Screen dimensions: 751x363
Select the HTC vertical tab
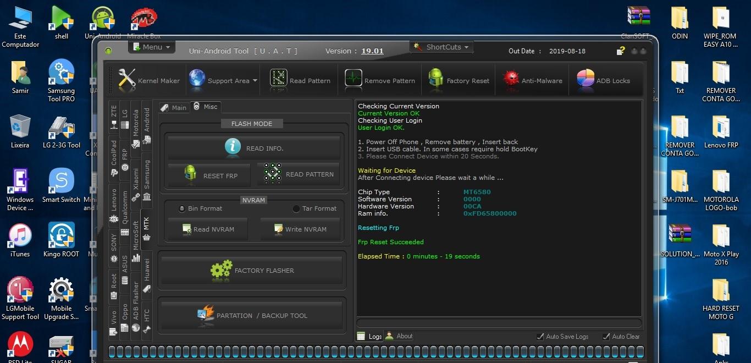click(147, 321)
